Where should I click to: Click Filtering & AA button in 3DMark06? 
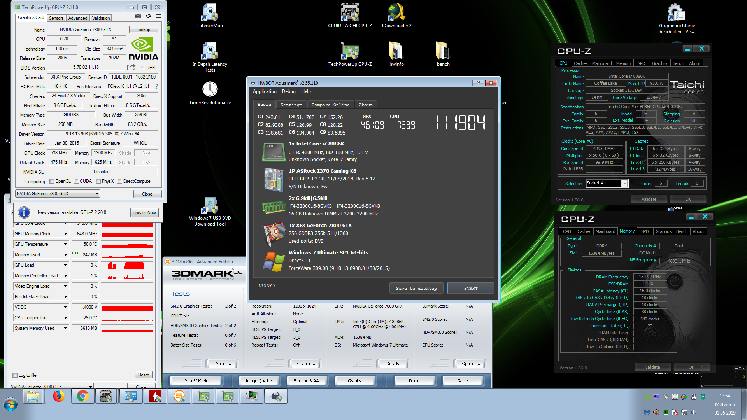tap(308, 381)
